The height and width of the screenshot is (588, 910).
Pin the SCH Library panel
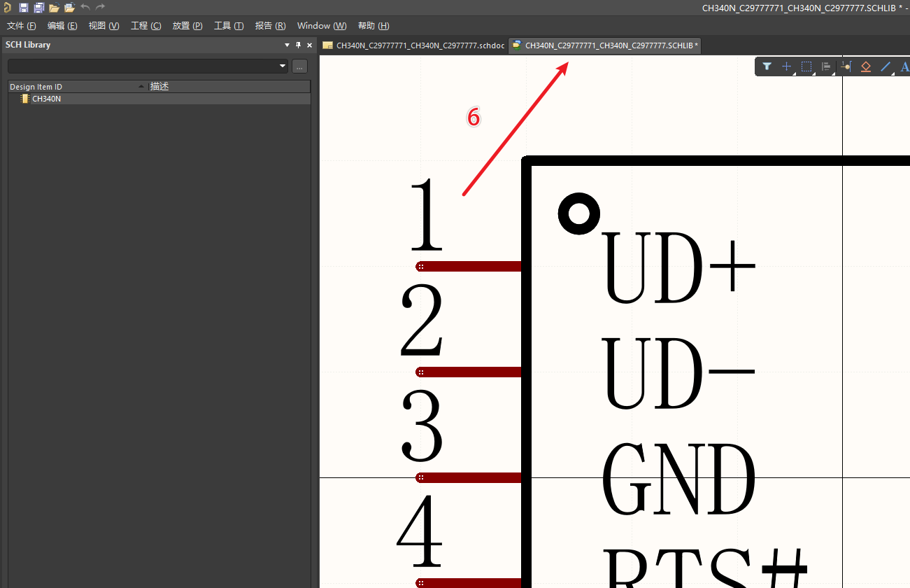point(298,45)
